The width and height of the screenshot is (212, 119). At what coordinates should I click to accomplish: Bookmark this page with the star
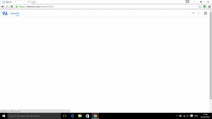tap(199, 7)
